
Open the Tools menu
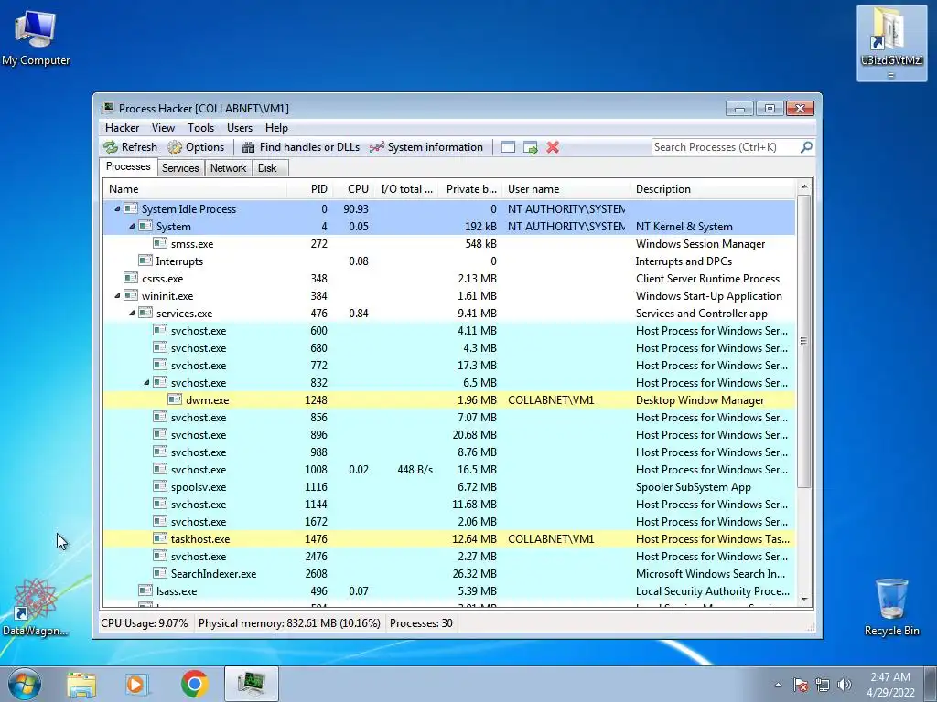tap(200, 128)
